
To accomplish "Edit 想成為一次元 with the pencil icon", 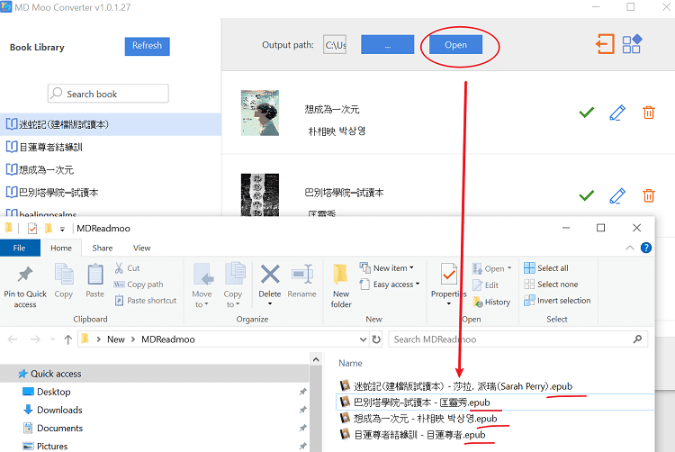I will 617,113.
